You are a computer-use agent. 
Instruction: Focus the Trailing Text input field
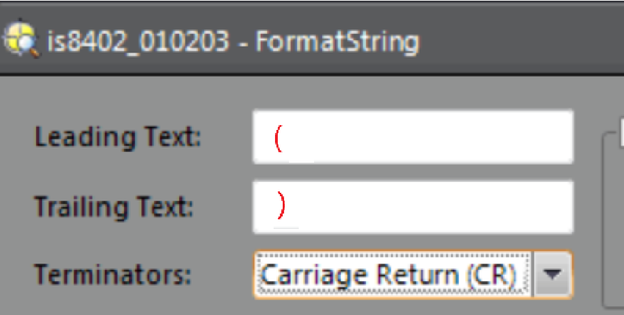(413, 207)
